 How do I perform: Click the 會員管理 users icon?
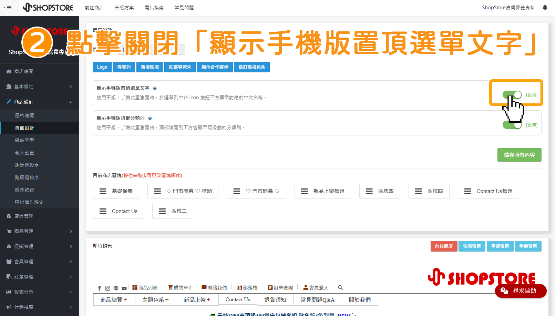(x=9, y=262)
